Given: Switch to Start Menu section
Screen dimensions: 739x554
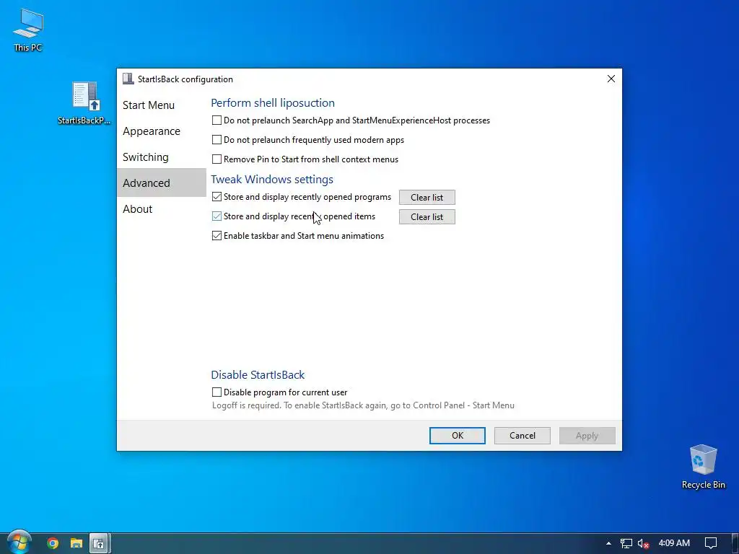Looking at the screenshot, I should click(x=161, y=105).
